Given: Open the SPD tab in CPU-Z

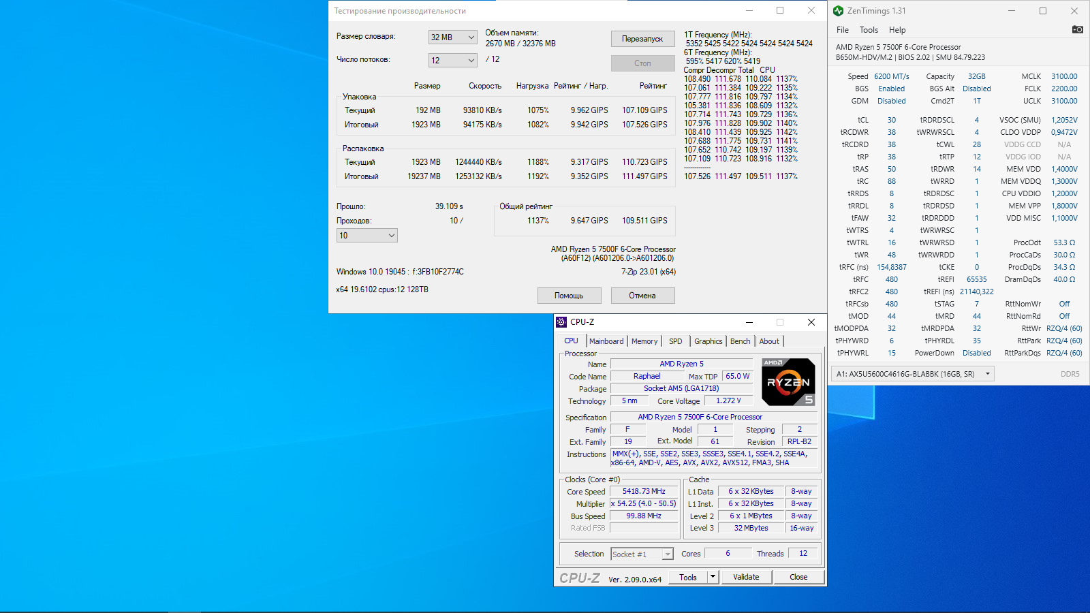Looking at the screenshot, I should click(x=675, y=341).
